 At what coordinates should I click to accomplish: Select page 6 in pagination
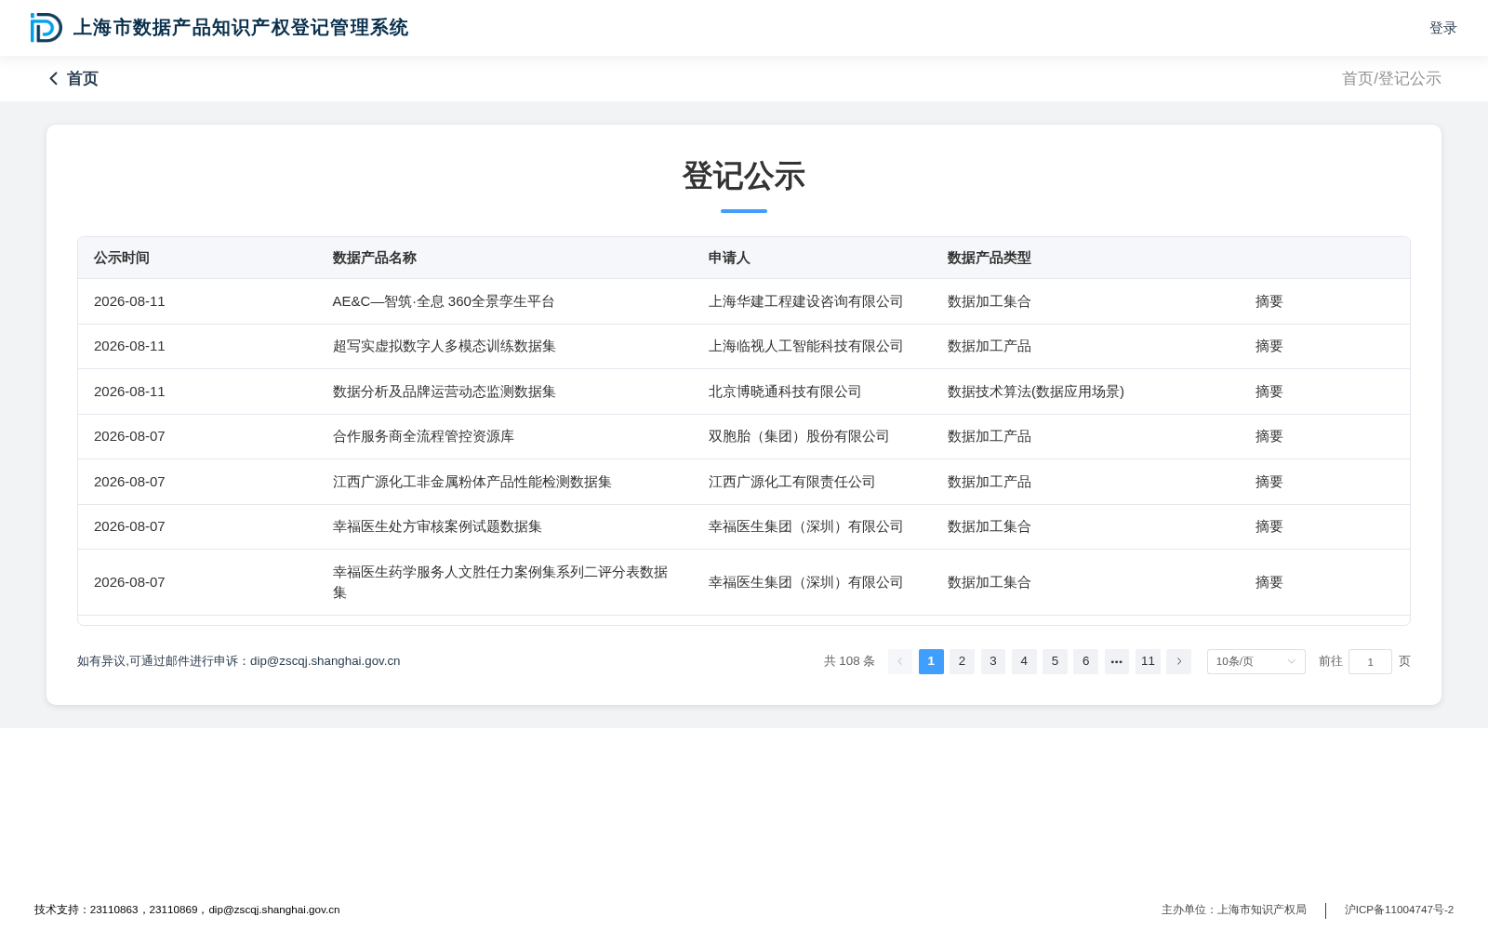coord(1085,661)
